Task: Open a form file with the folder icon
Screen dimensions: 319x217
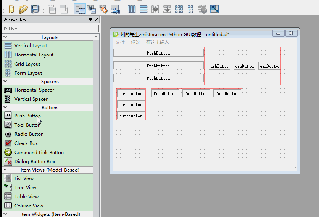Action: point(23,9)
